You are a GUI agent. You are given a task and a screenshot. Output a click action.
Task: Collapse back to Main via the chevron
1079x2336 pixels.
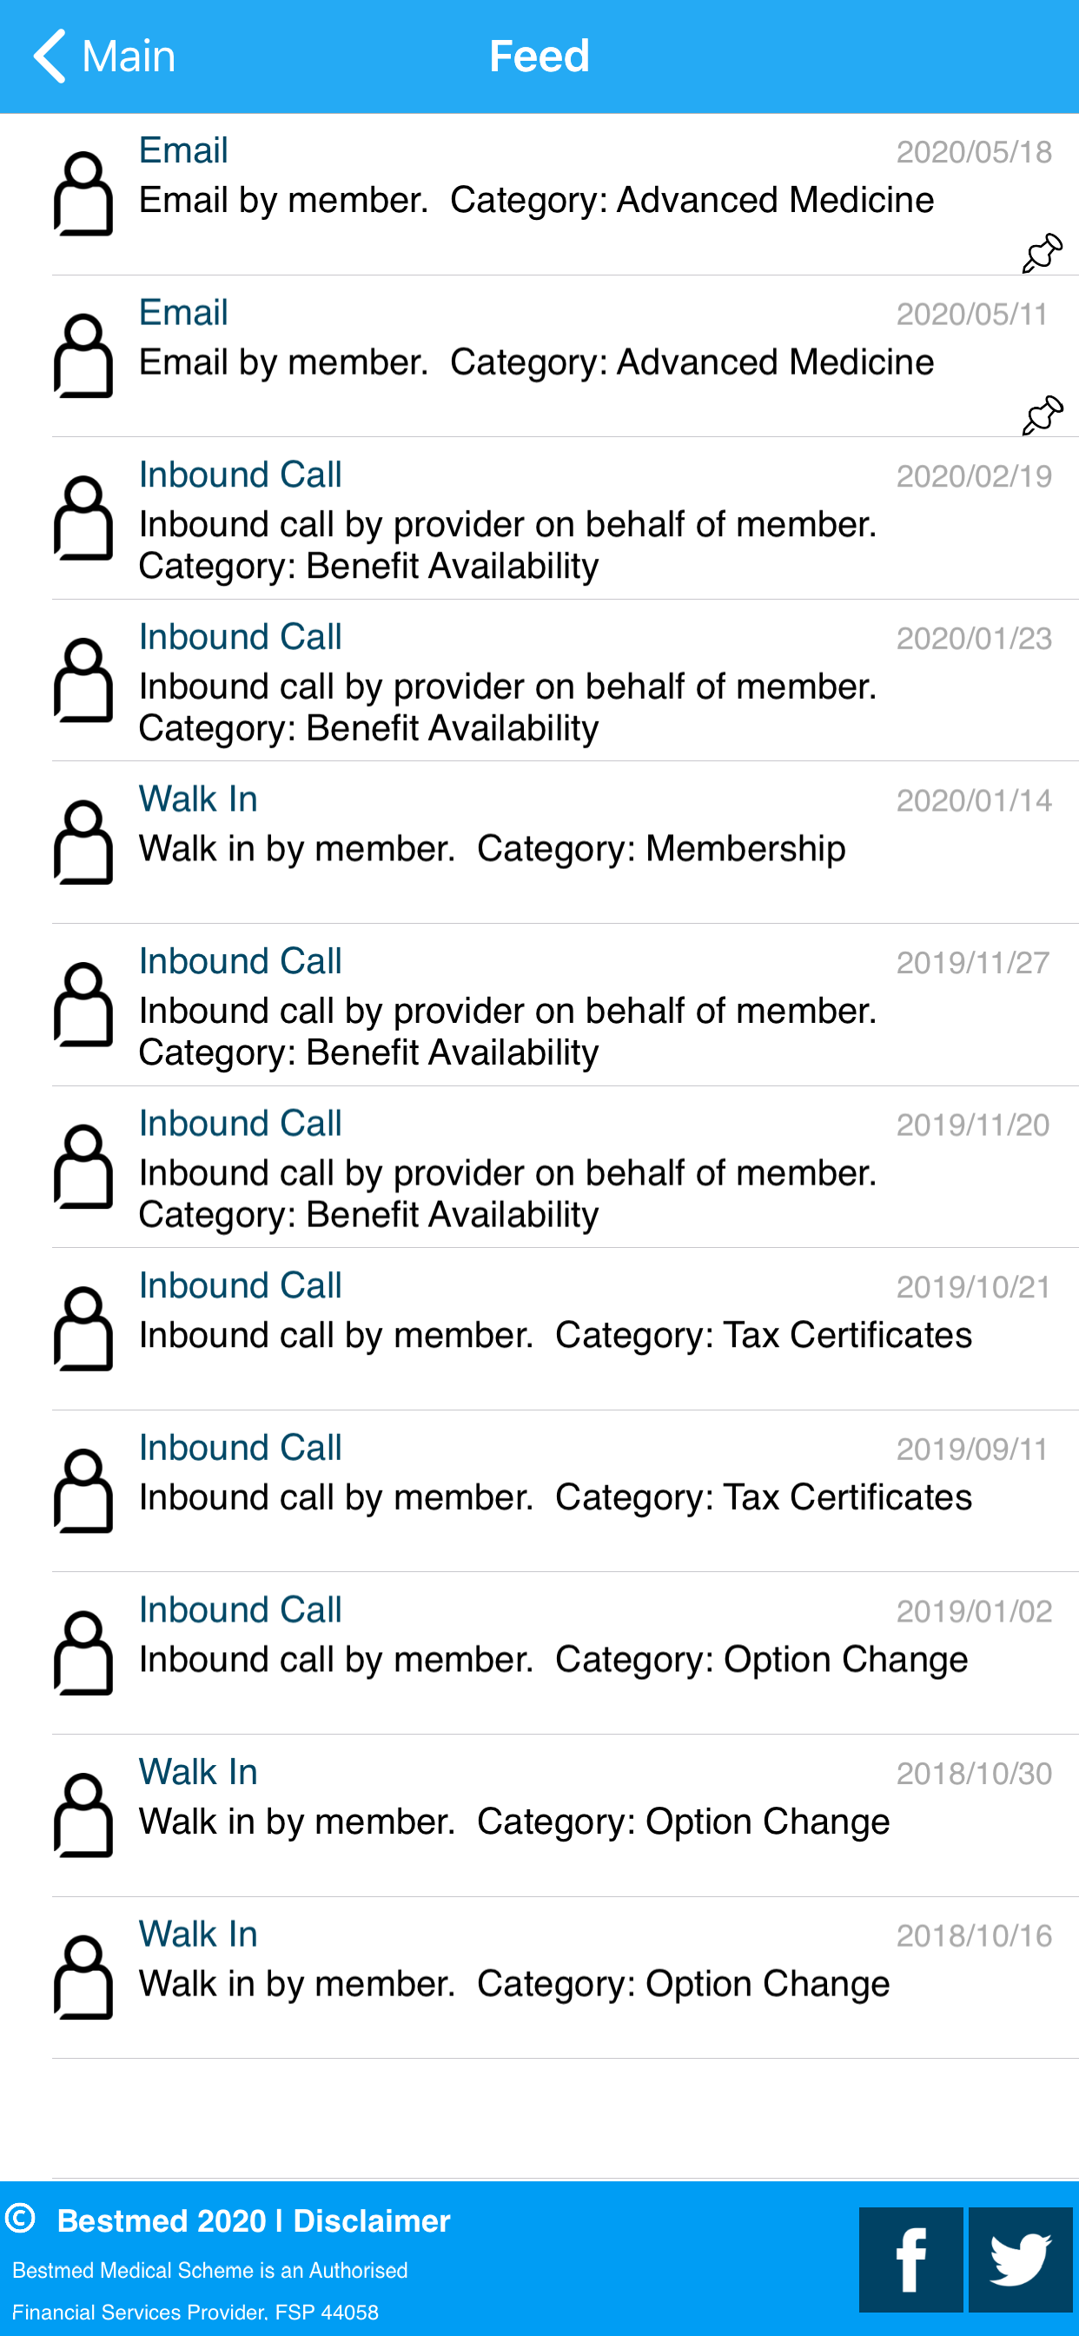(51, 56)
